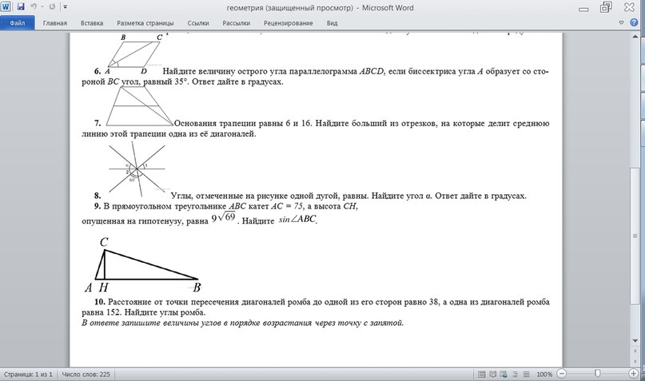Zoom out with the minus button

coord(562,374)
